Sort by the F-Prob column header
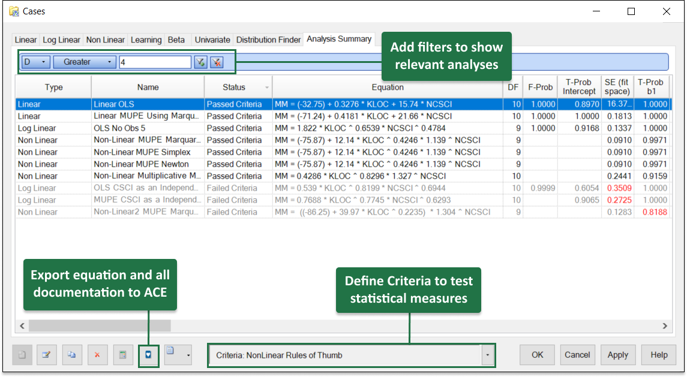 pos(540,87)
